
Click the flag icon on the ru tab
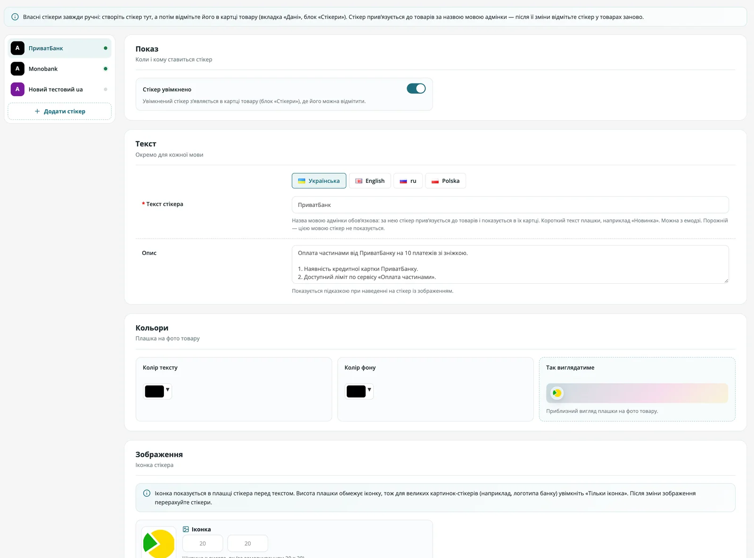403,181
